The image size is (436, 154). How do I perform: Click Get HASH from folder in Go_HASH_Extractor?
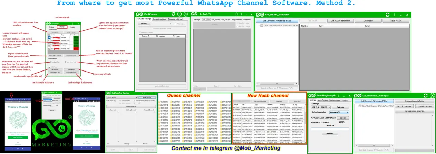(x=340, y=21)
